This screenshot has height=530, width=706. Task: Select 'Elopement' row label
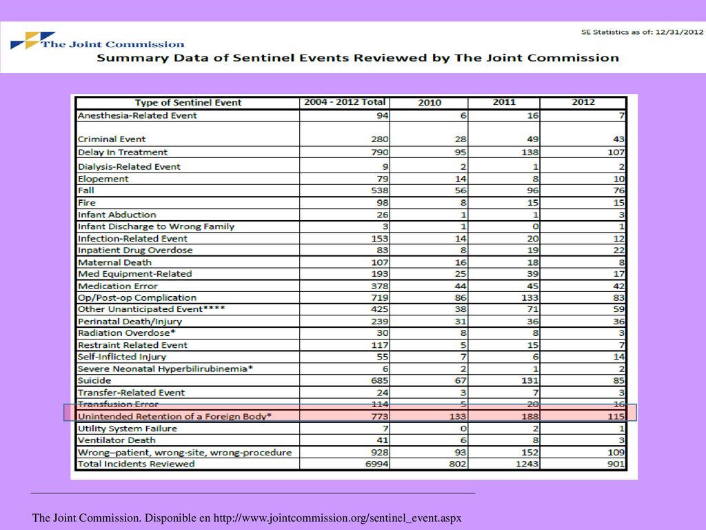tap(103, 179)
